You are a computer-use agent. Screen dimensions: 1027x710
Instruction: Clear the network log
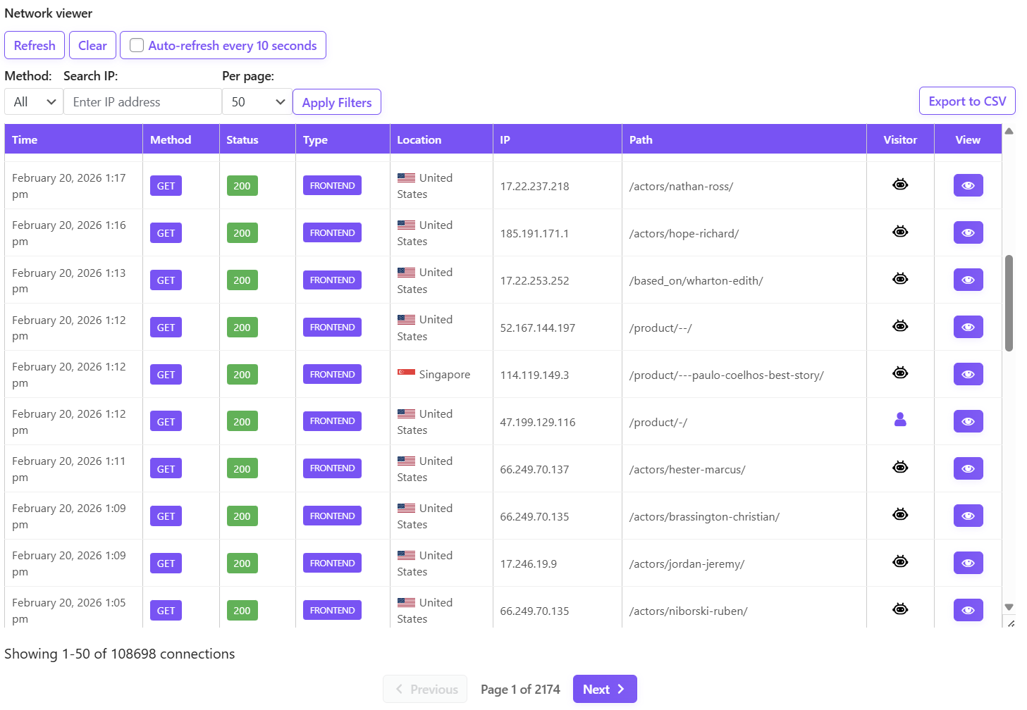92,44
